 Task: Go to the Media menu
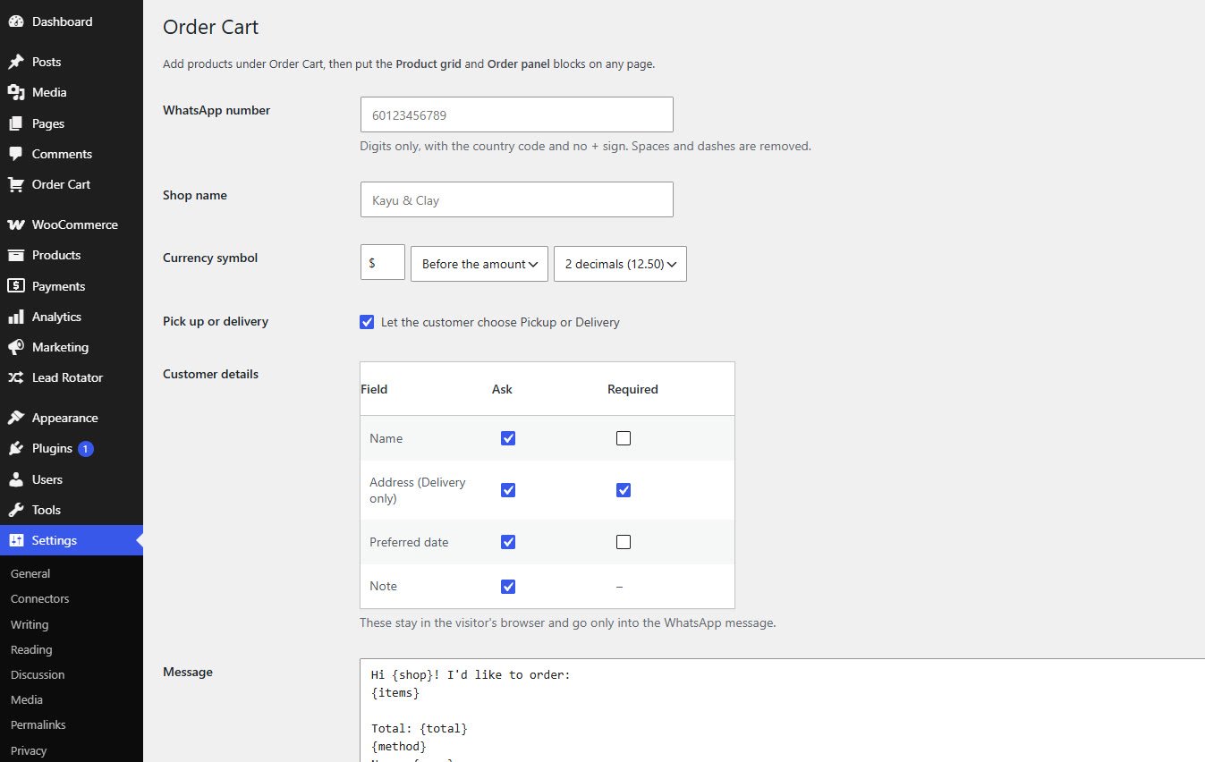[72, 92]
